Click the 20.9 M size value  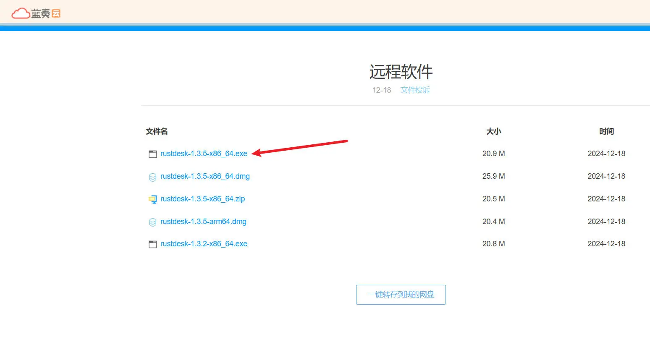pos(494,154)
